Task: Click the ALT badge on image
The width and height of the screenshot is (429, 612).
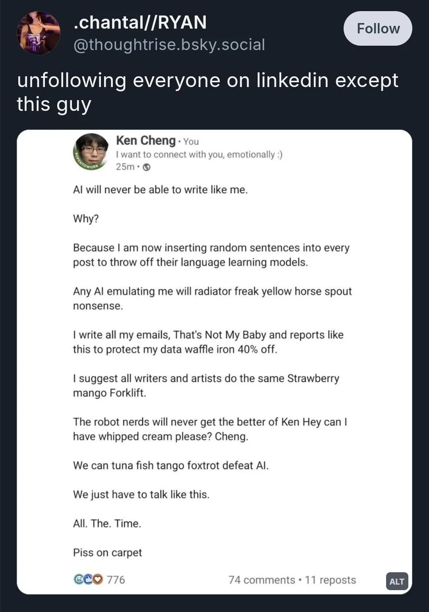Action: coord(396,581)
